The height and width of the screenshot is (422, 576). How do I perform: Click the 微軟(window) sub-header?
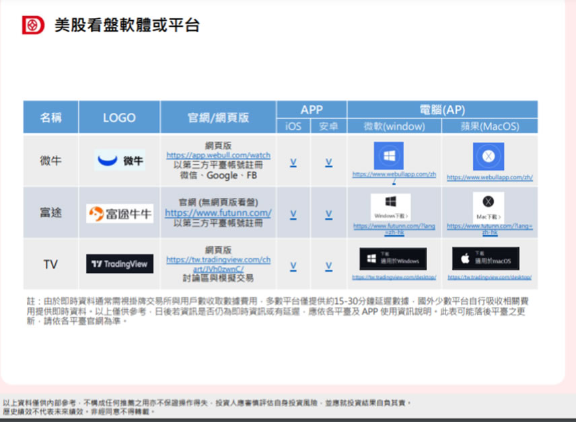[x=394, y=126]
